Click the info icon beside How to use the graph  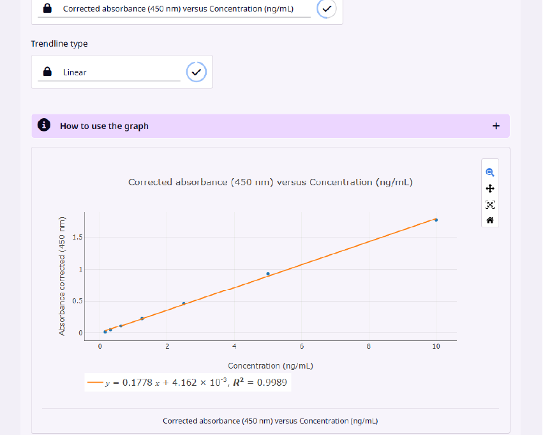pyautogui.click(x=44, y=125)
